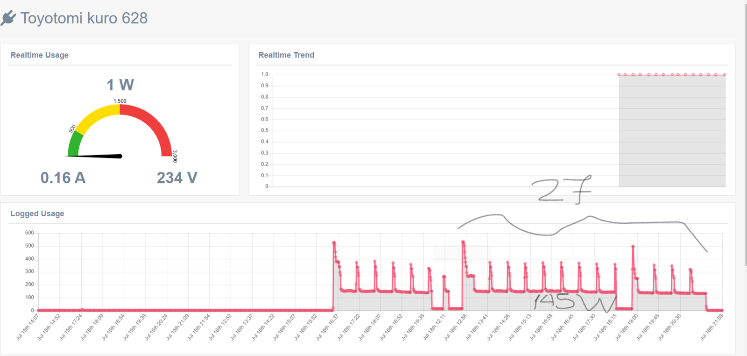The height and width of the screenshot is (356, 747).
Task: Click the Jul 18th 15:58 axis label
Action: [541, 327]
